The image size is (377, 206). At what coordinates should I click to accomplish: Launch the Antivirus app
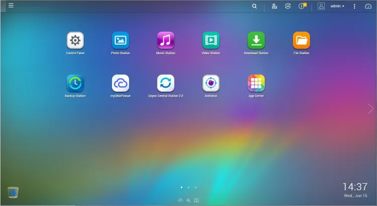(211, 83)
